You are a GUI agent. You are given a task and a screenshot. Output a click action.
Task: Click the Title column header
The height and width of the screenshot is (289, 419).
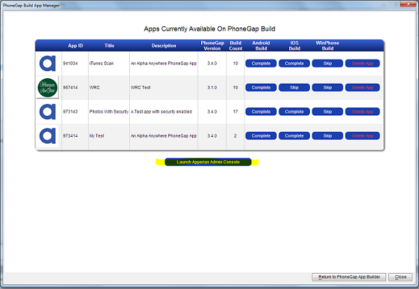[x=110, y=45]
